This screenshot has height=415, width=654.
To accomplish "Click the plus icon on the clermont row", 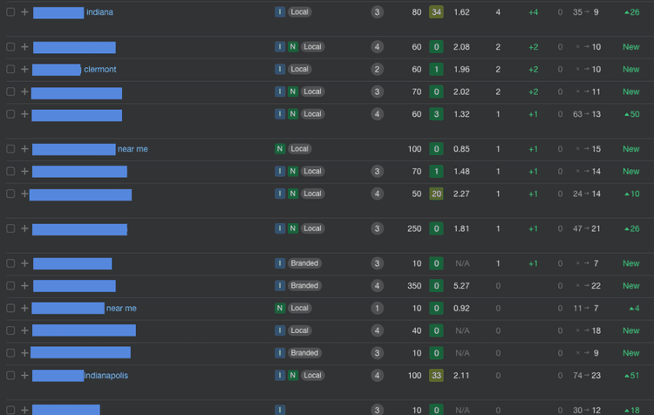I will tap(24, 69).
